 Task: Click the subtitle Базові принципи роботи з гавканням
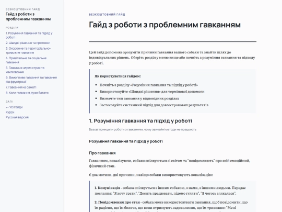(x=143, y=129)
